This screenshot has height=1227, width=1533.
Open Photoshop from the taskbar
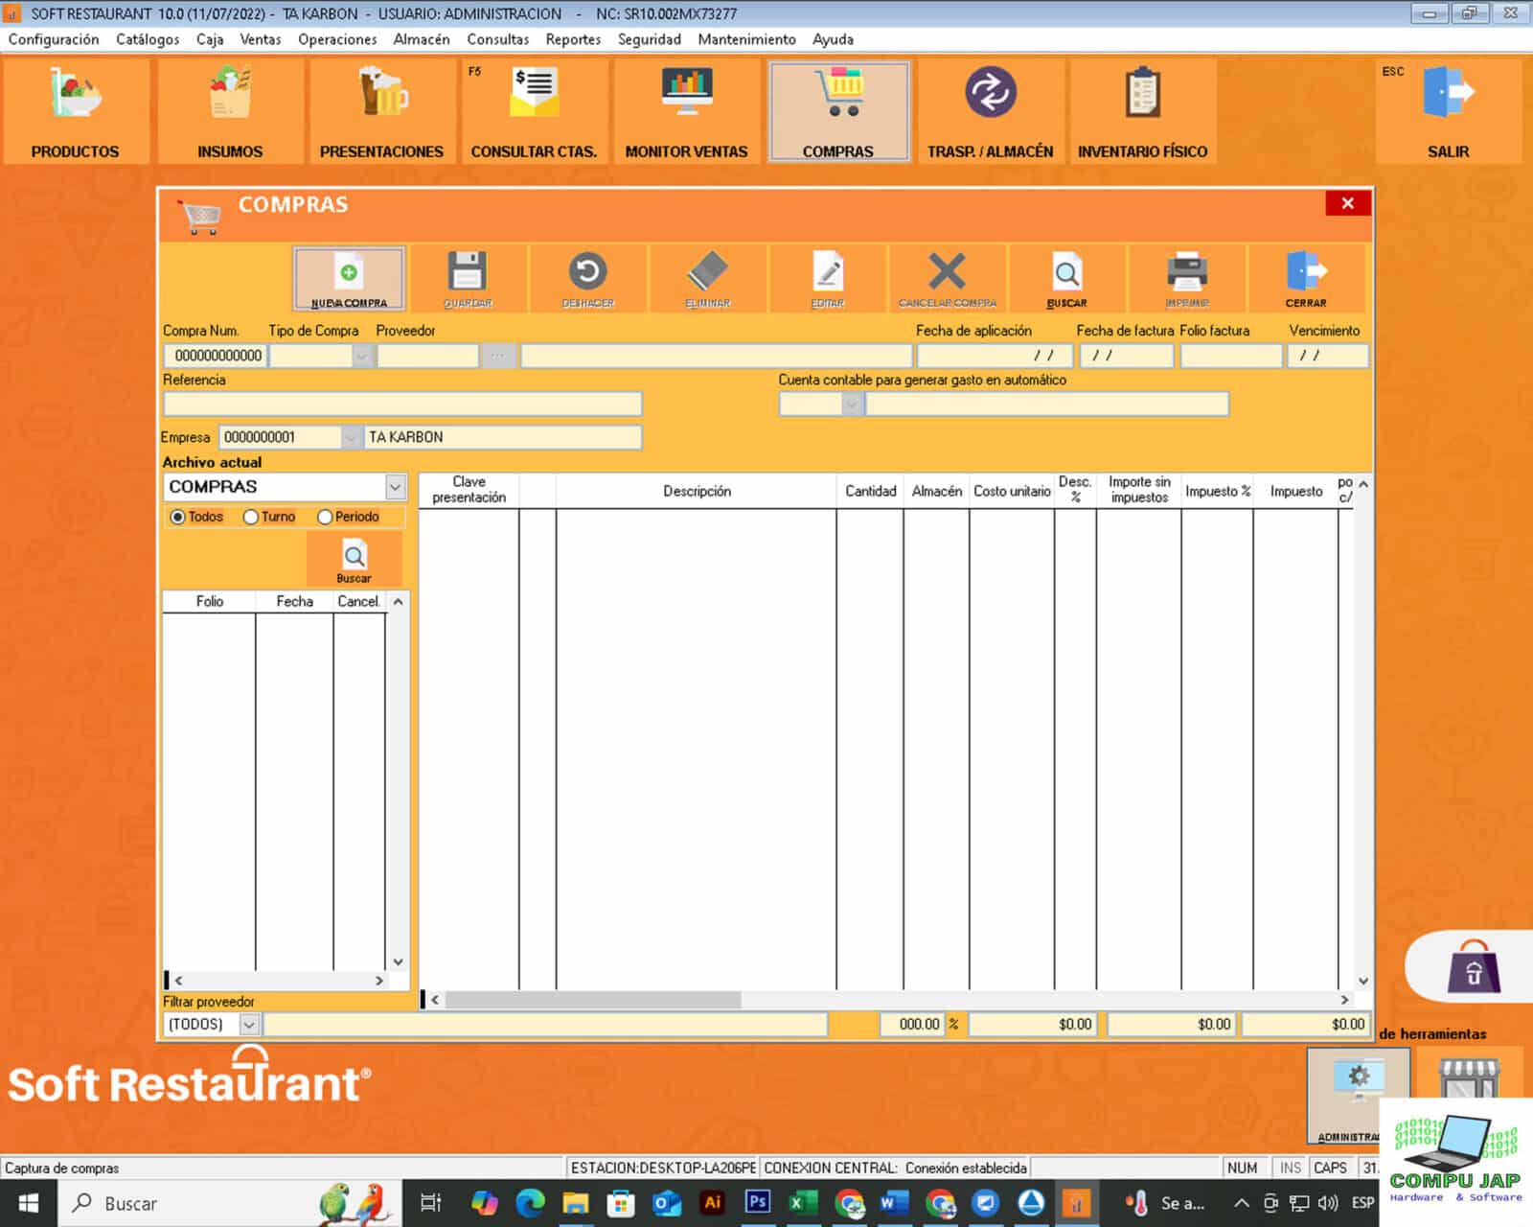coord(758,1202)
